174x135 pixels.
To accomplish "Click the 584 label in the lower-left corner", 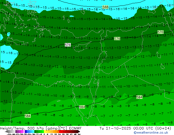I will click(x=27, y=116).
